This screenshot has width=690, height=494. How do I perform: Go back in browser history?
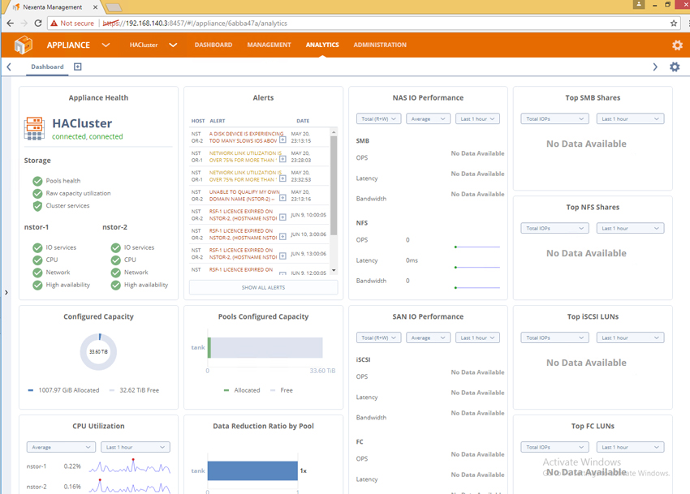tap(10, 23)
